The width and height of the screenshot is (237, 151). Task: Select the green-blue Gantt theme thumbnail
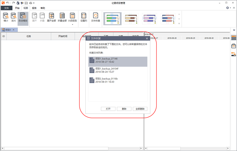[113, 19]
